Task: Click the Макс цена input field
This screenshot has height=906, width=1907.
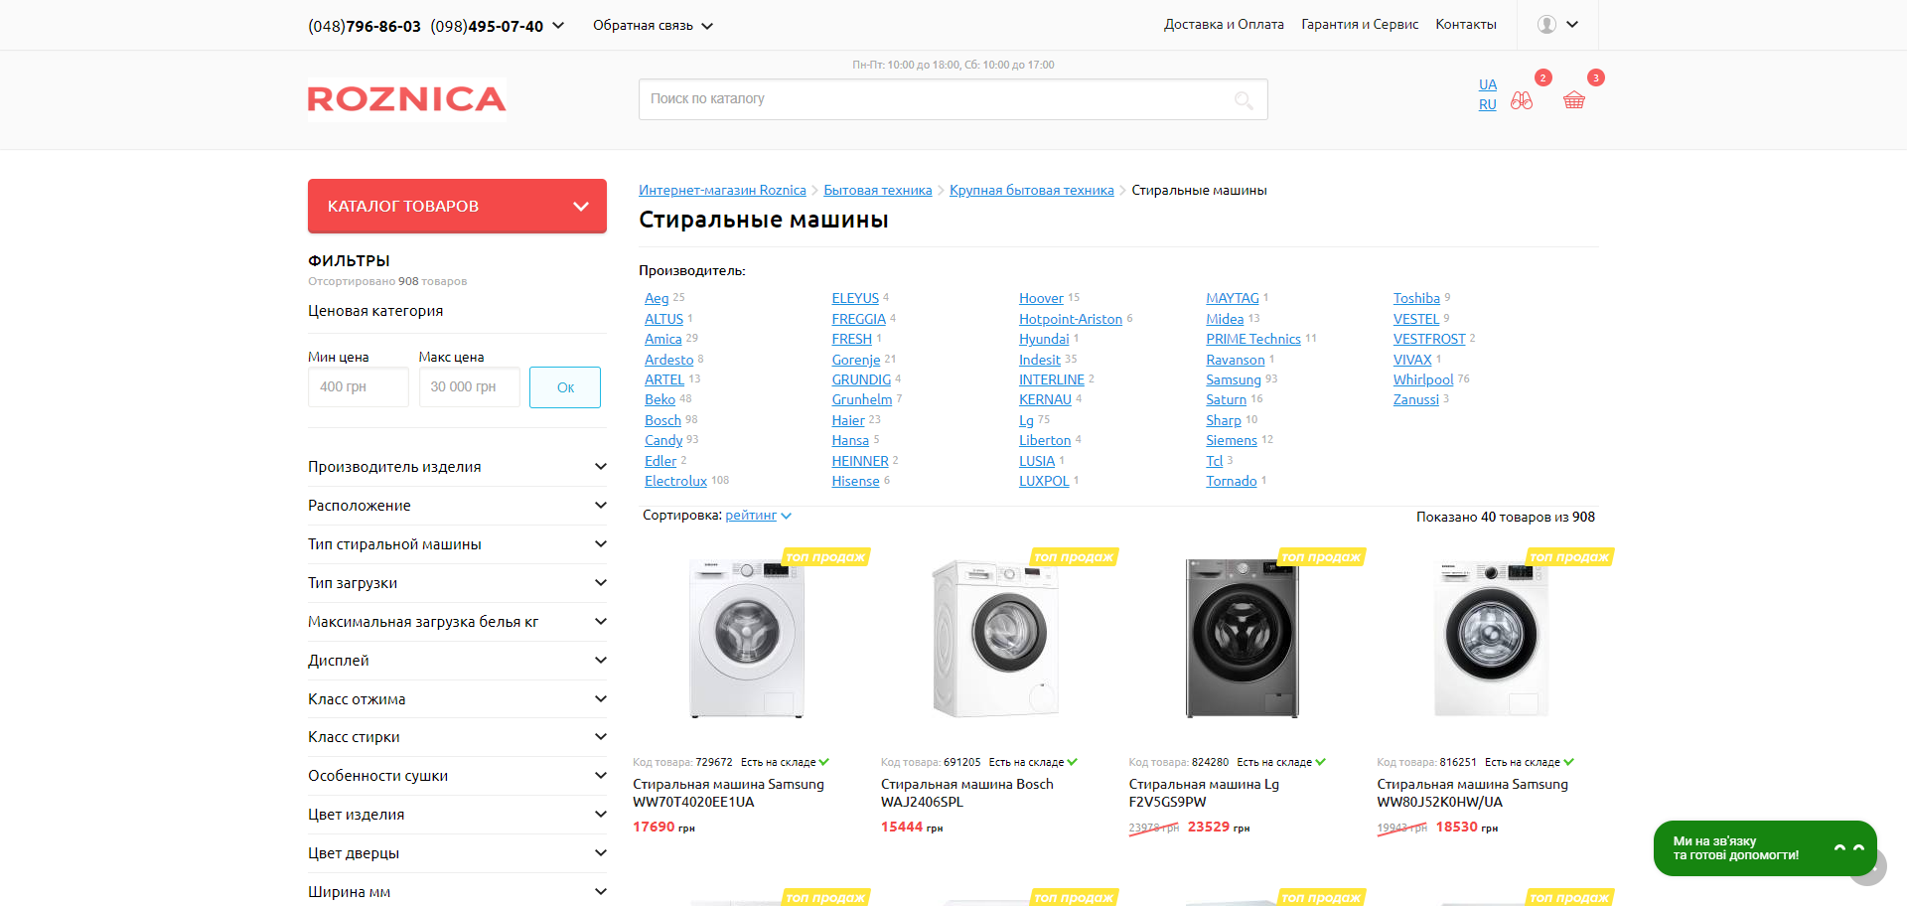Action: (x=469, y=387)
